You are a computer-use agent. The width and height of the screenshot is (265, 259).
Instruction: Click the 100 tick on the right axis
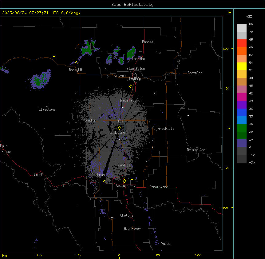(x=226, y=49)
